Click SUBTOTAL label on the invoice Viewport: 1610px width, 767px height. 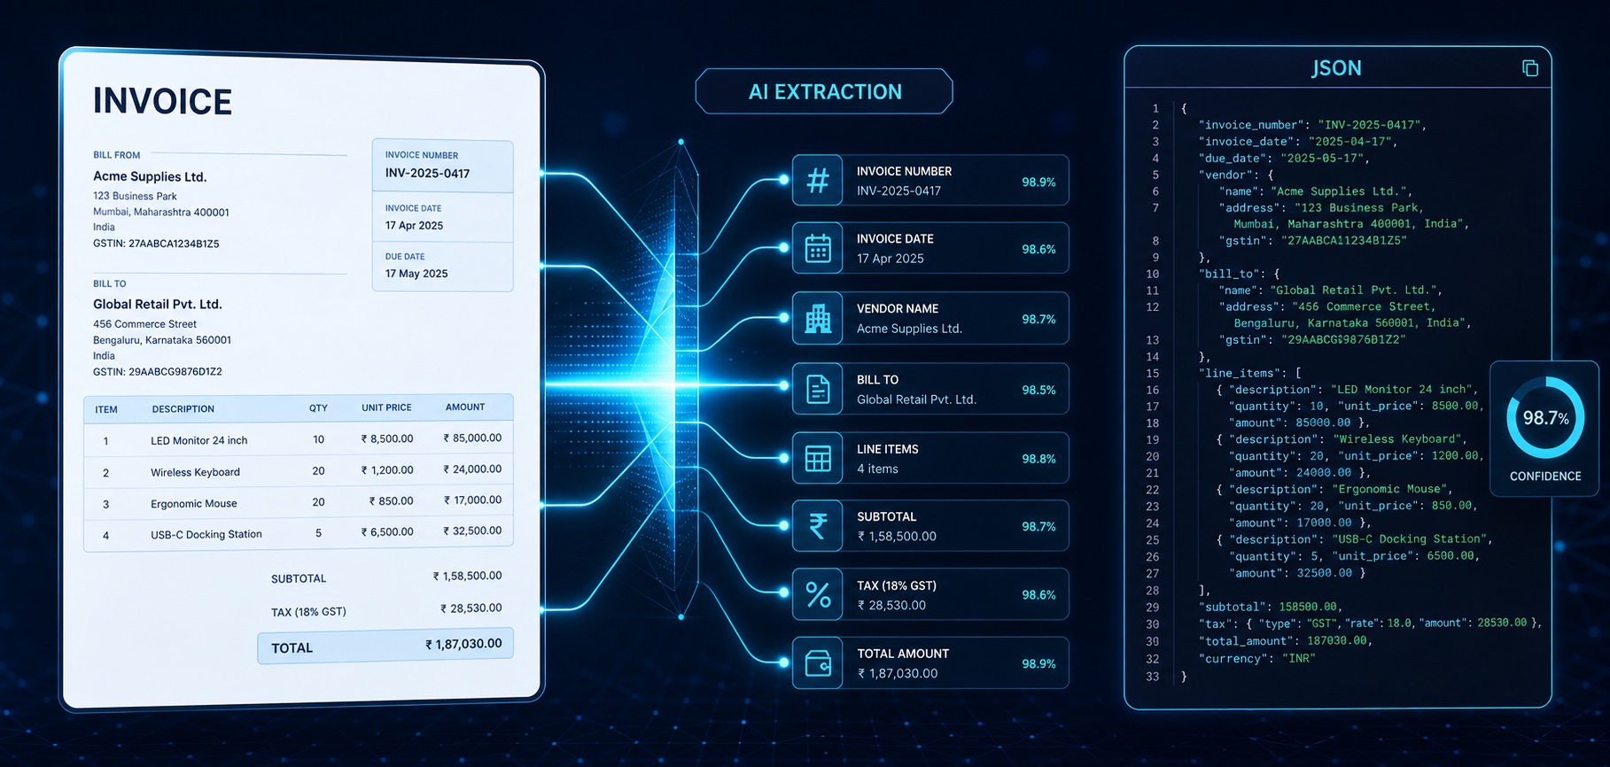tap(299, 578)
